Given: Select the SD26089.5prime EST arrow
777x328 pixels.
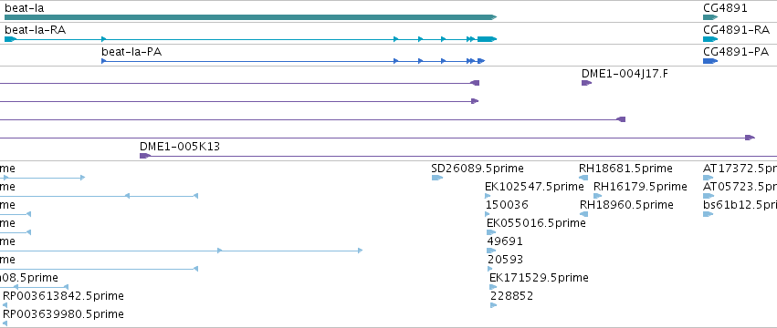Looking at the screenshot, I should point(436,178).
